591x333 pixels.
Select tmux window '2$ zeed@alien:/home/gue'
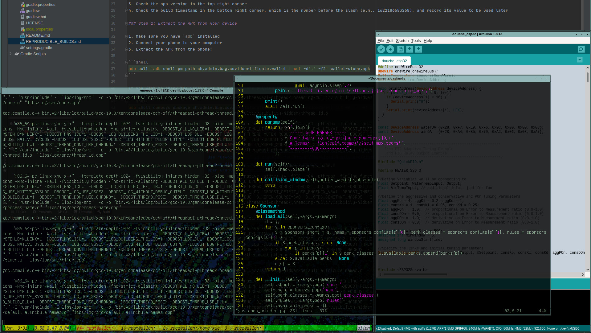[191, 328]
